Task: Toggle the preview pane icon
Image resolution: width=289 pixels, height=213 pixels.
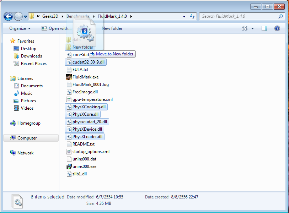Action: (264, 28)
